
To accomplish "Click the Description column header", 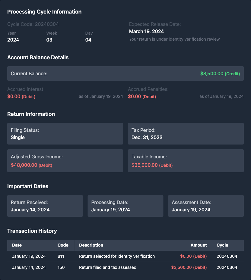I will click(91, 245).
